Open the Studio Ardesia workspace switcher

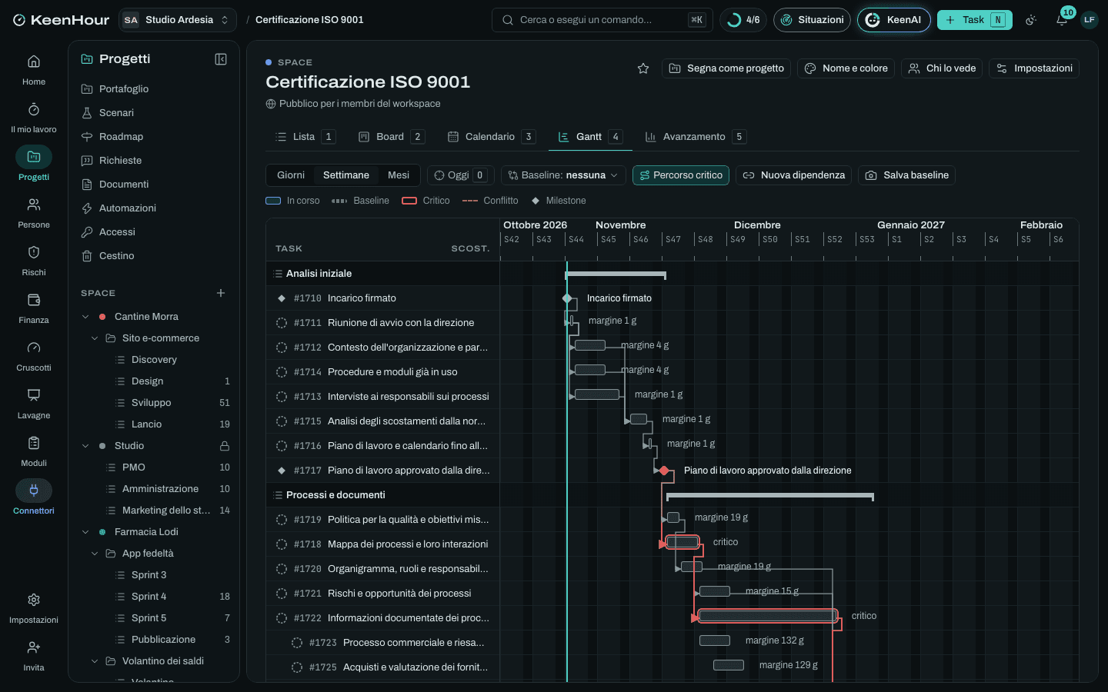click(177, 20)
